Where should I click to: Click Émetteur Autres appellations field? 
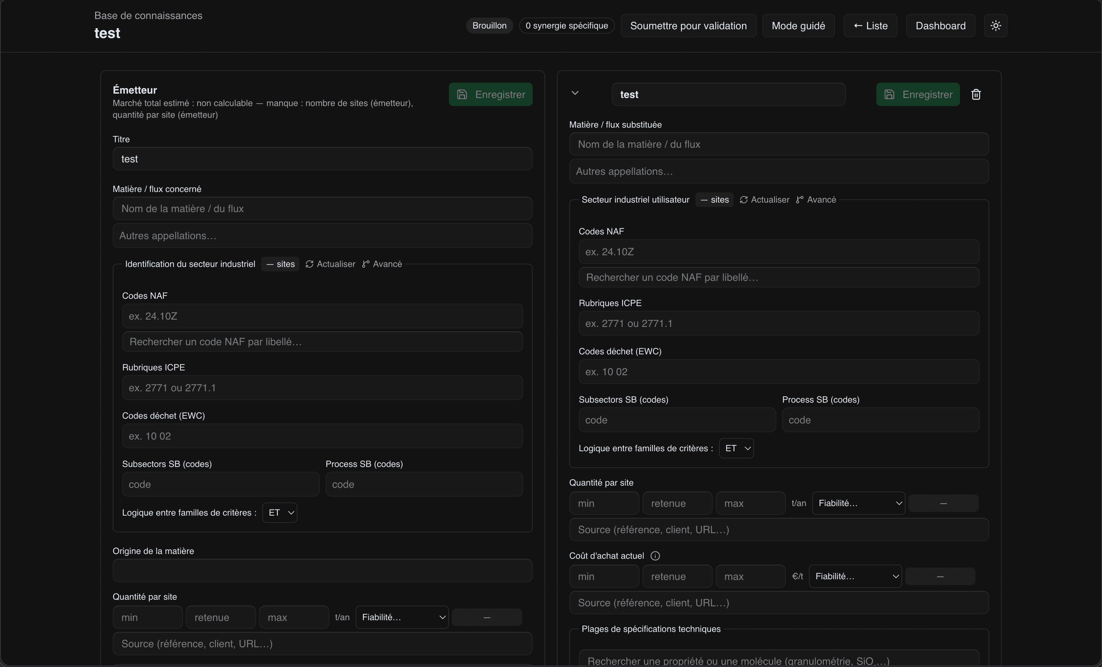322,235
